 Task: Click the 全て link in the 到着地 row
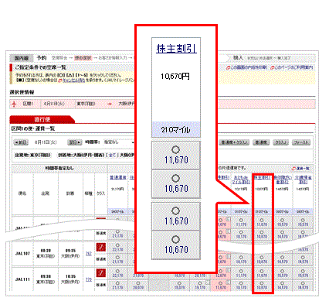(112, 156)
